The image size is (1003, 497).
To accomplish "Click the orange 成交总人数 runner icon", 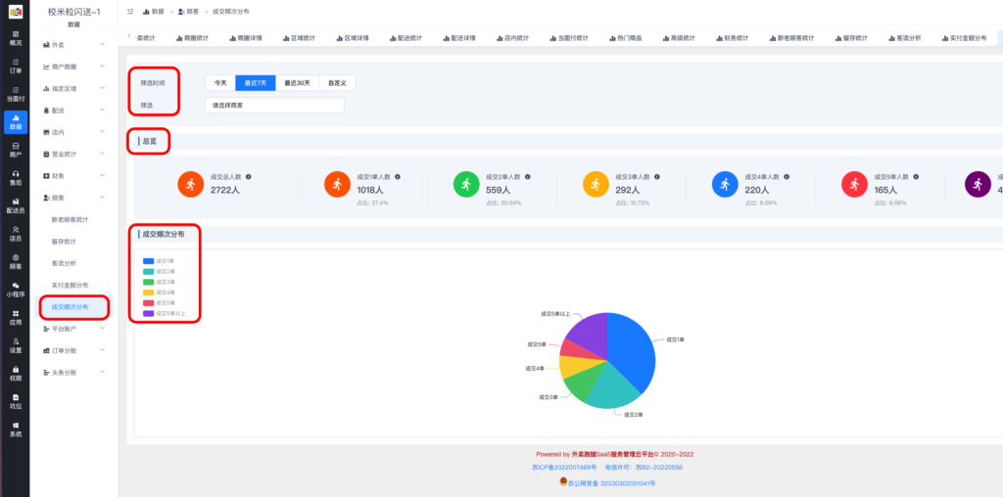I will tap(189, 184).
